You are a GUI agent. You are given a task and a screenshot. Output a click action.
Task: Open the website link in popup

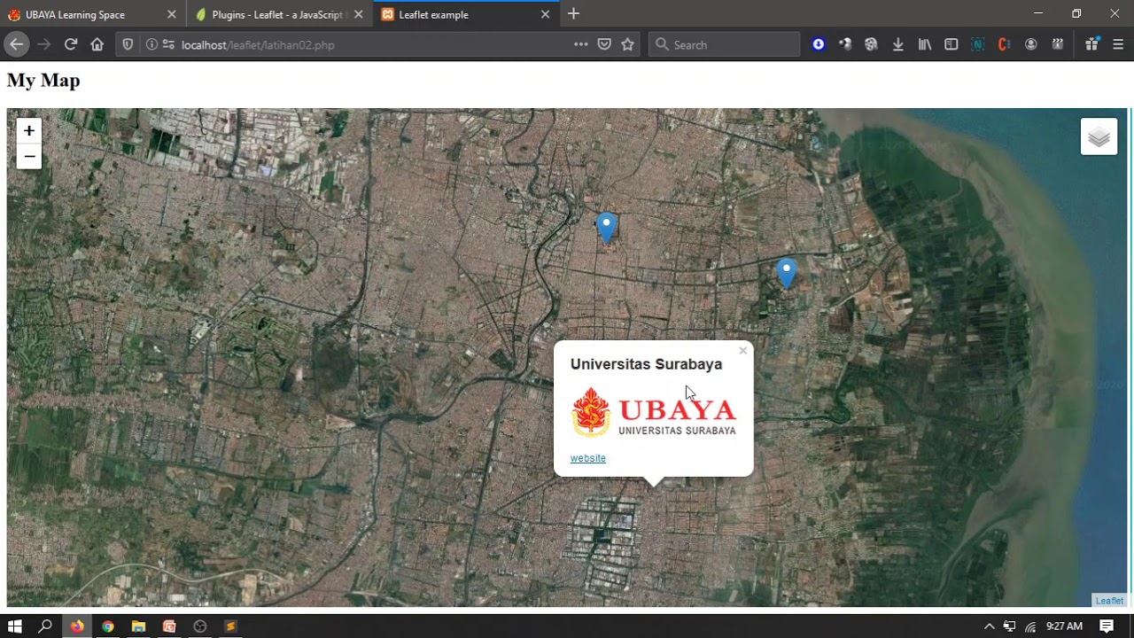coord(588,458)
